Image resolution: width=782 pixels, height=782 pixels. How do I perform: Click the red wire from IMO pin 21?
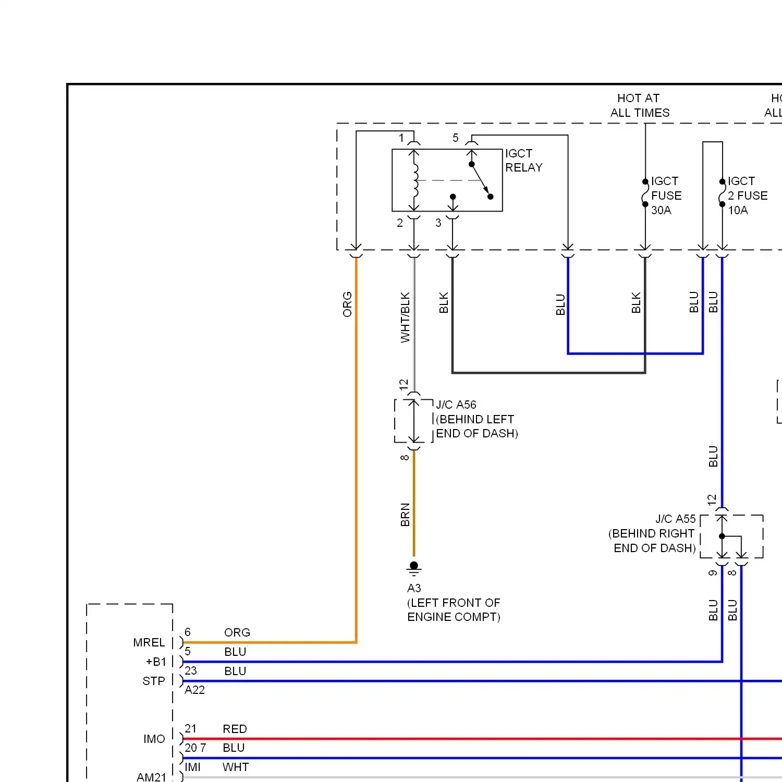pyautogui.click(x=482, y=739)
